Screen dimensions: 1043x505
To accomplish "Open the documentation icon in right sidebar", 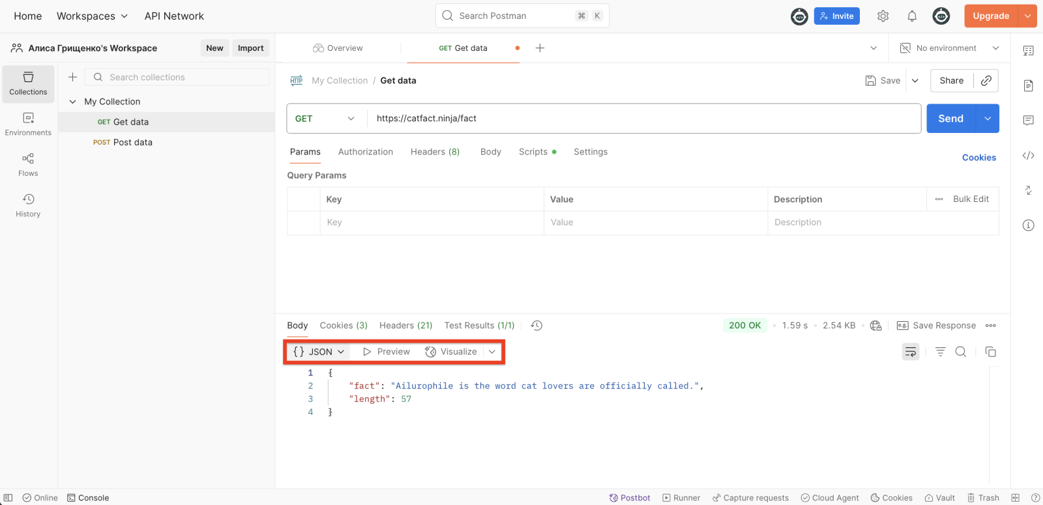I will [1028, 86].
